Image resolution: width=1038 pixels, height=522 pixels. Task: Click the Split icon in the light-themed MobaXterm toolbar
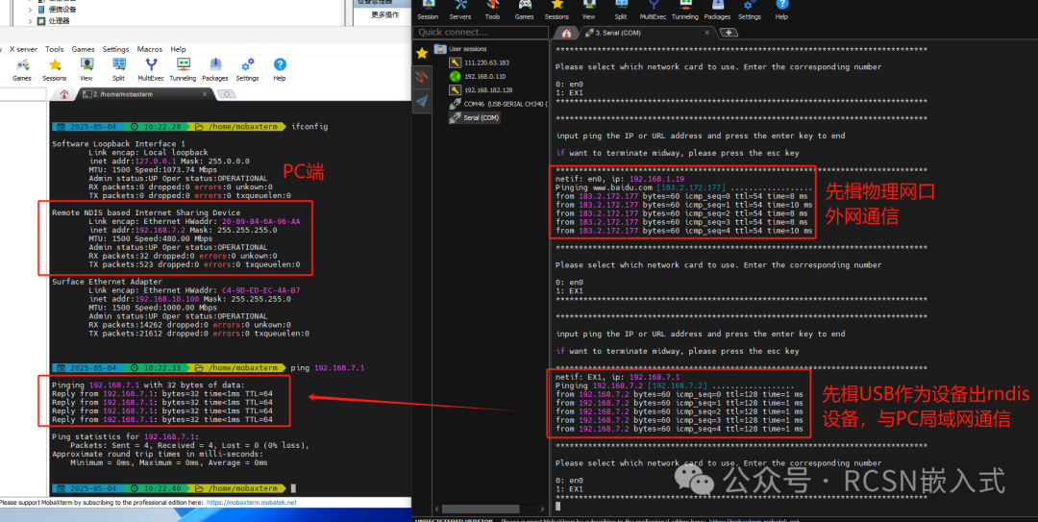118,67
